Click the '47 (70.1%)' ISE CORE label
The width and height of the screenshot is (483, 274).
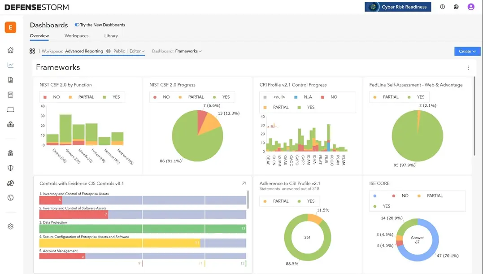click(448, 256)
